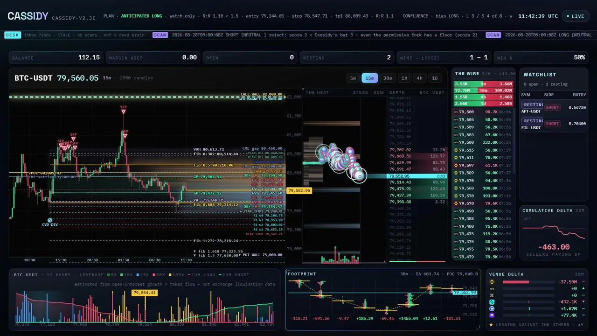Select the 5m timeframe tab
Screen dimensions: 597x336
pos(353,78)
